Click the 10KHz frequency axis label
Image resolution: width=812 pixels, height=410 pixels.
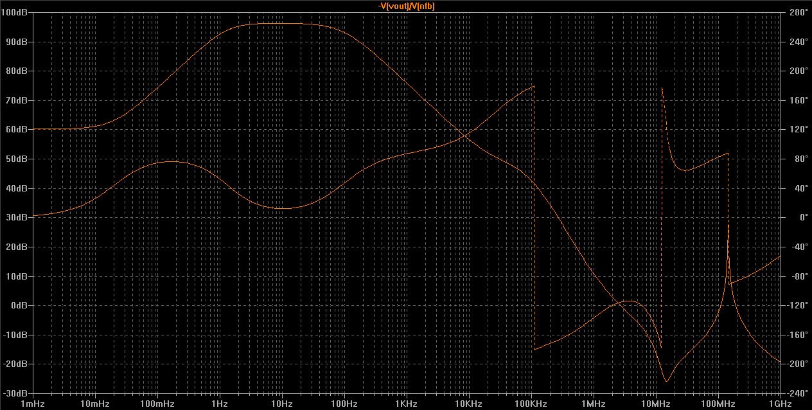pos(469,404)
